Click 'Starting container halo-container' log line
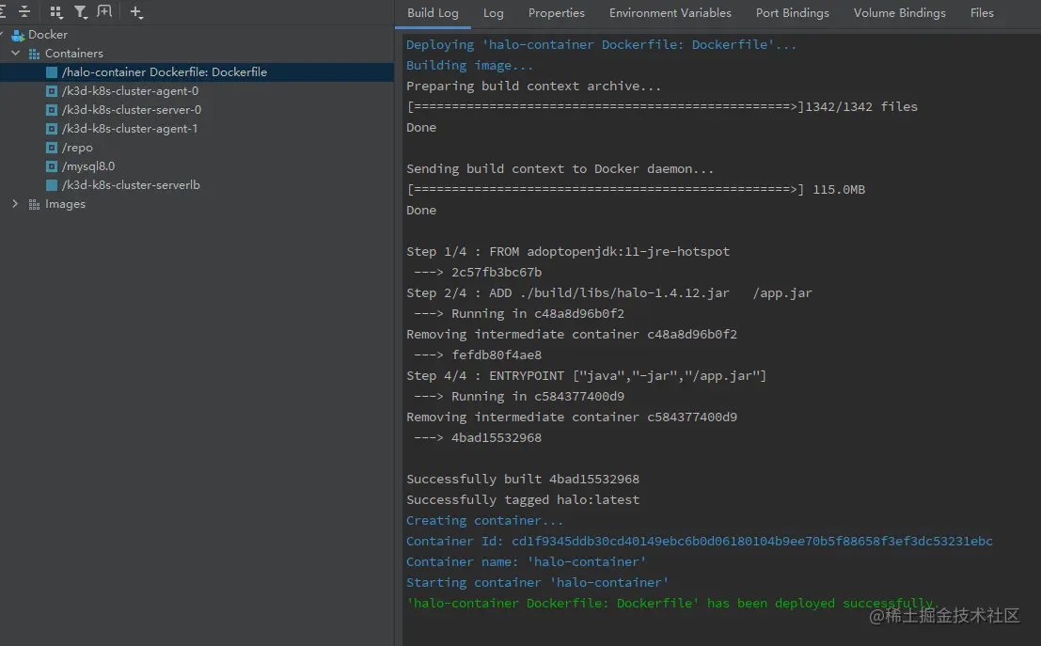 click(x=538, y=582)
